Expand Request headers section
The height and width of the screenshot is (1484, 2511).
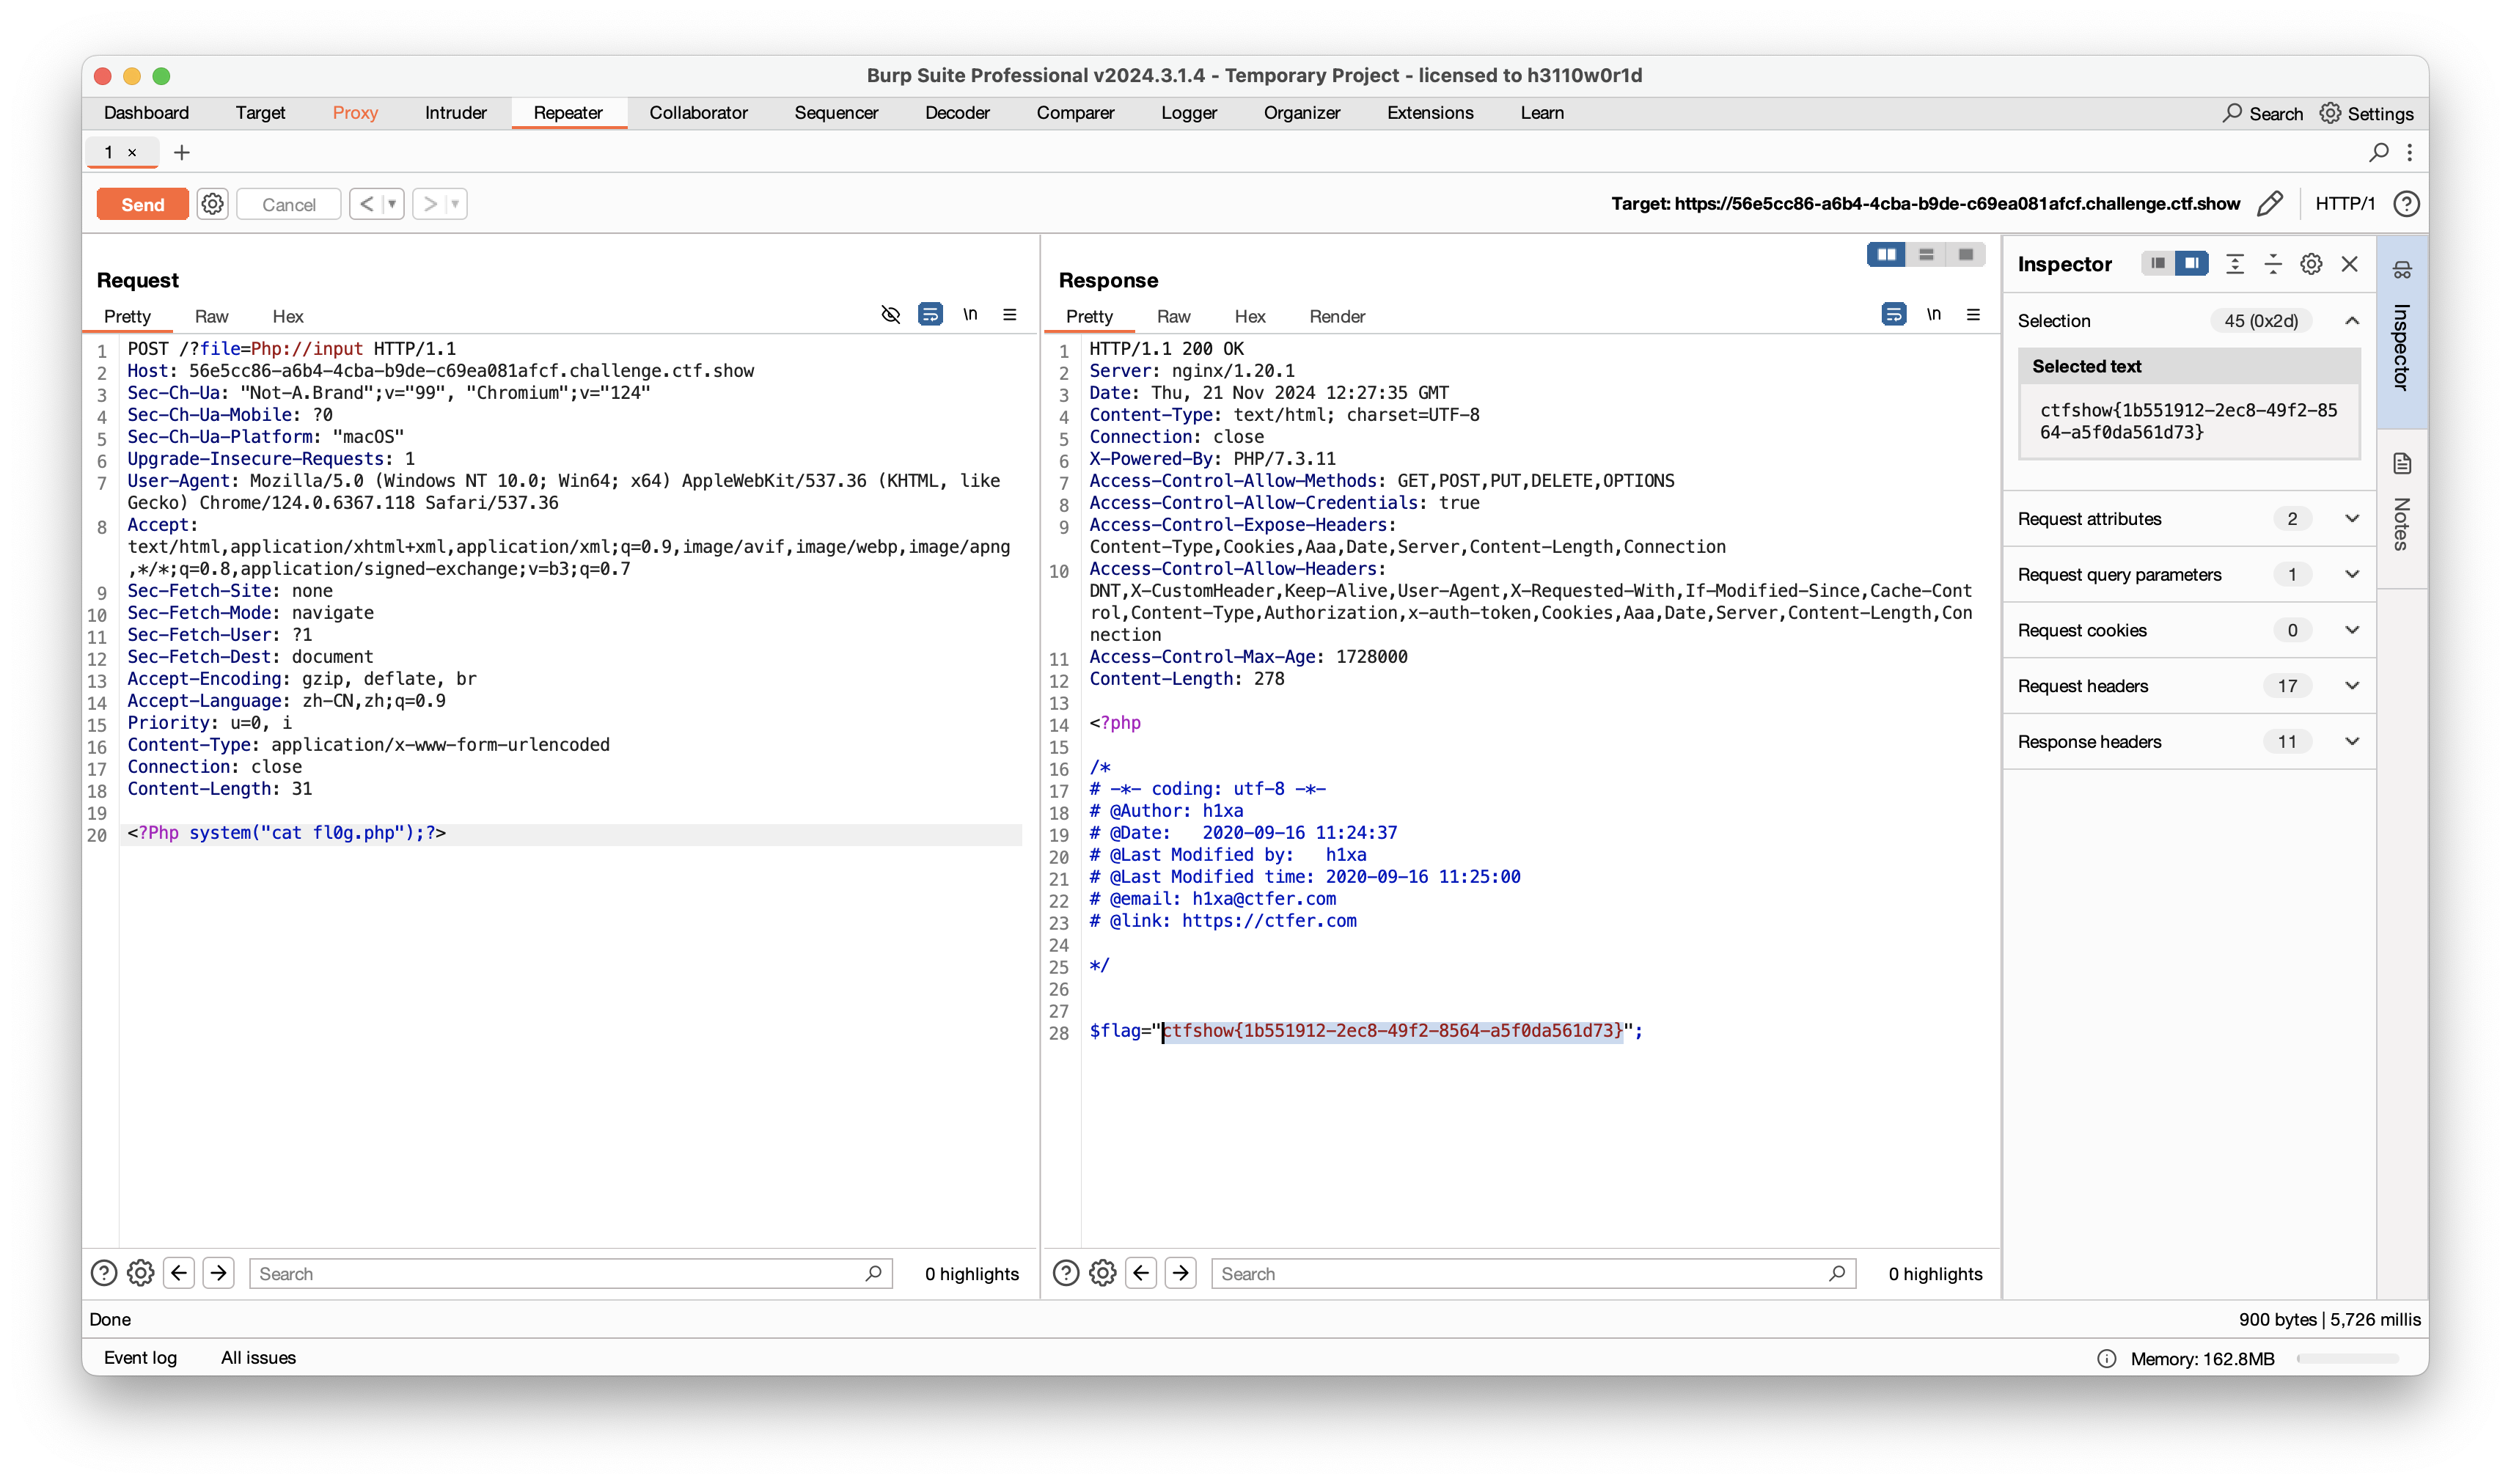[x=2351, y=686]
